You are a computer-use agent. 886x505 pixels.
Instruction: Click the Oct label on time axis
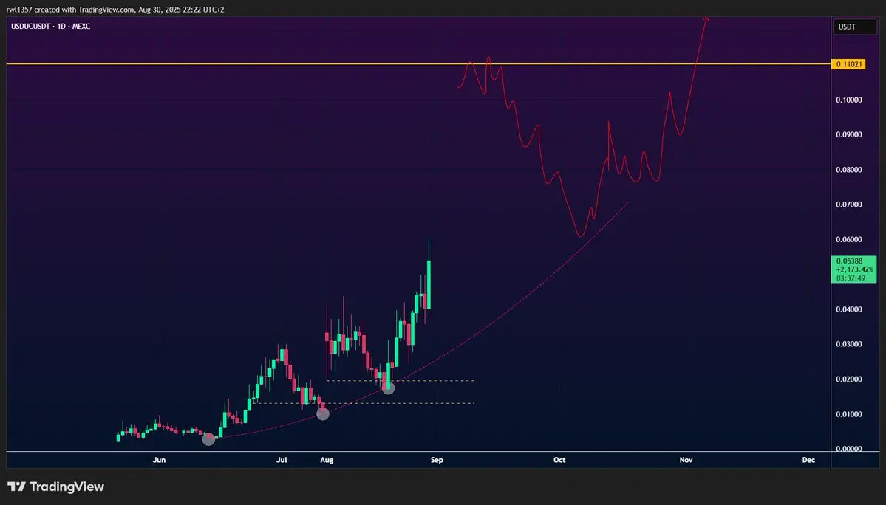pyautogui.click(x=559, y=460)
